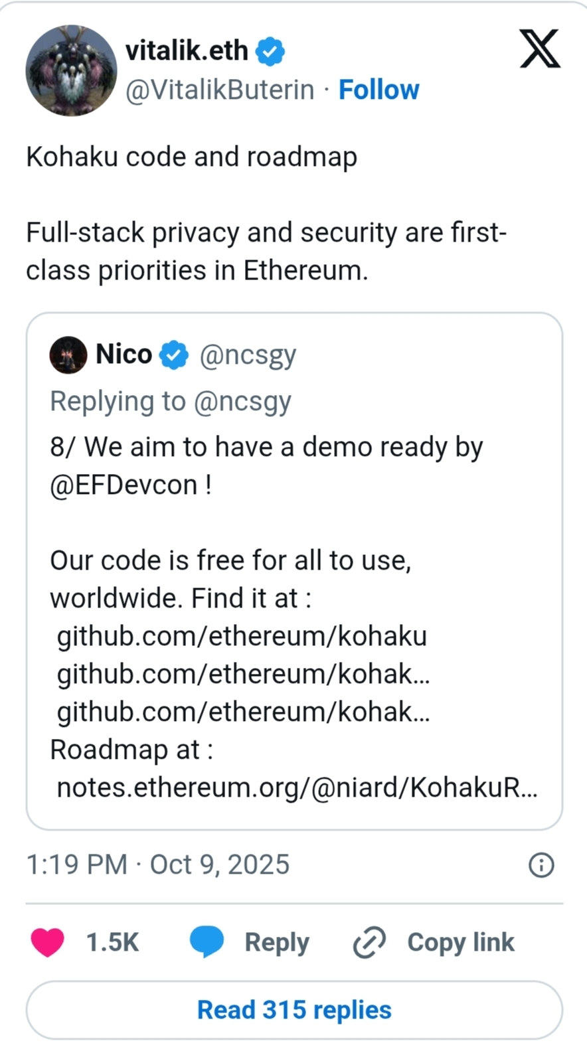
Task: Open the notes.ethereum.org roadmap link
Action: pos(297,787)
